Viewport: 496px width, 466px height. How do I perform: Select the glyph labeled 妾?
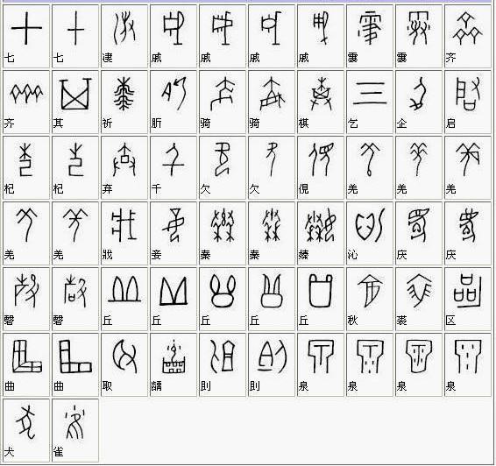click(174, 234)
